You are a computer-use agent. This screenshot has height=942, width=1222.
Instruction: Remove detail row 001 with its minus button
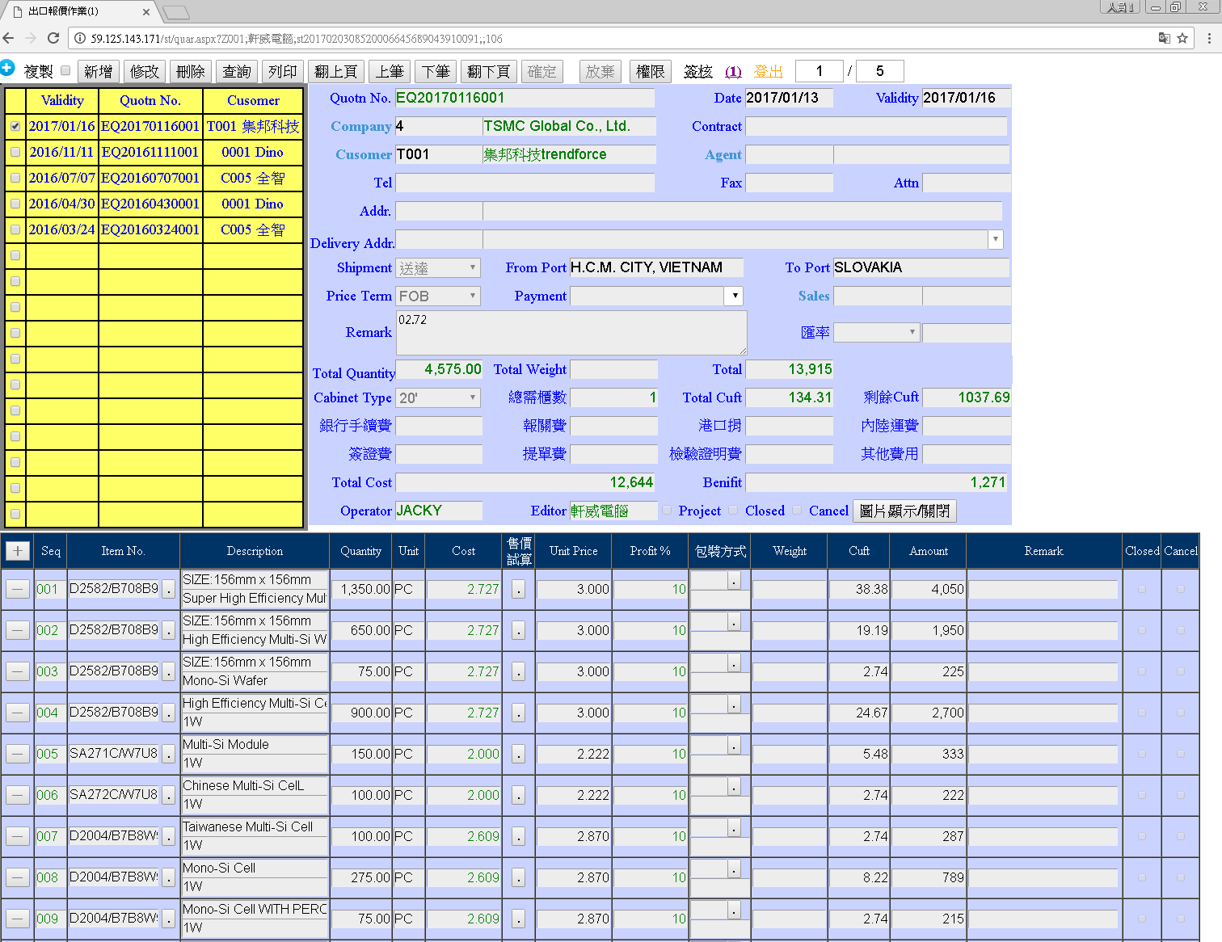18,589
